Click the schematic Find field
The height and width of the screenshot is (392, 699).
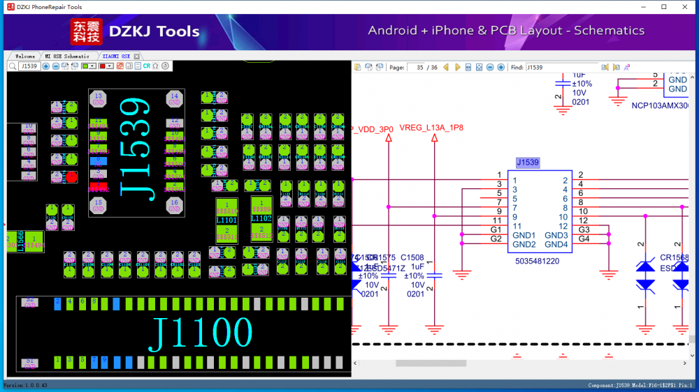pyautogui.click(x=562, y=68)
